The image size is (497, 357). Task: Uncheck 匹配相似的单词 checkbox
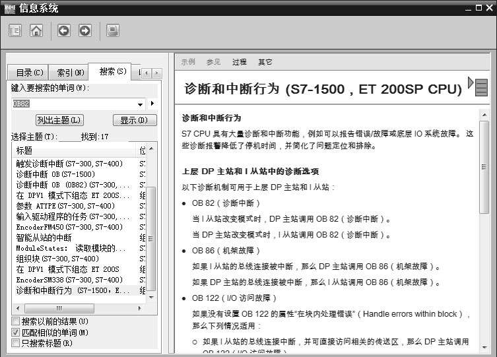pos(15,333)
